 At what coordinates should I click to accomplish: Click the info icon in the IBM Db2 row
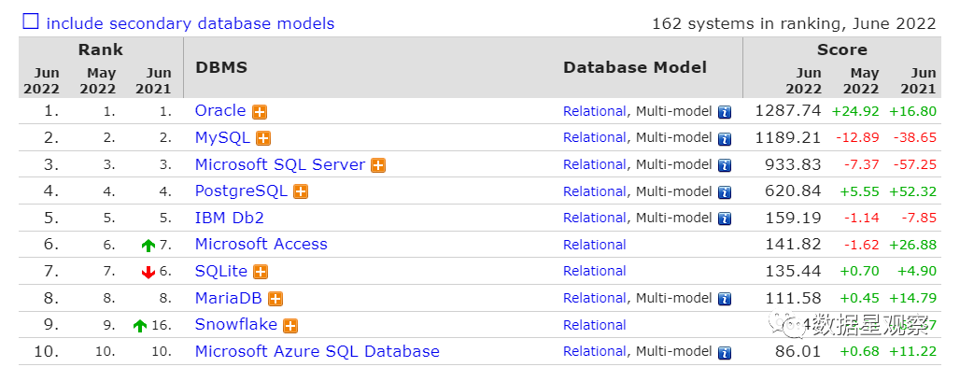click(725, 219)
